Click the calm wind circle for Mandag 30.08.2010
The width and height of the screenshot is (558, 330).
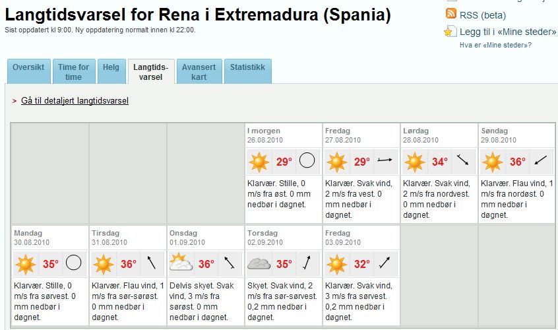coord(74,263)
